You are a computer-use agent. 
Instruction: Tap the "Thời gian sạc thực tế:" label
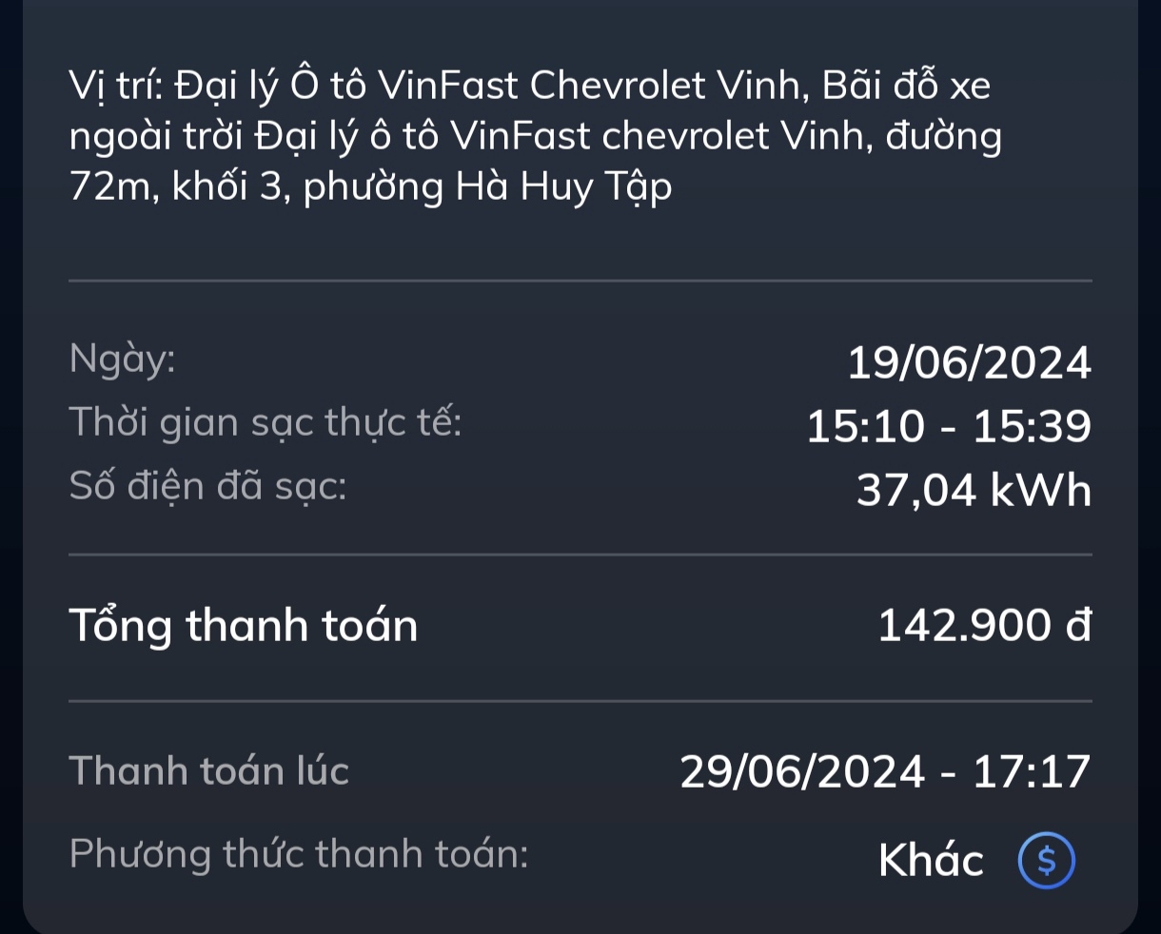coord(266,422)
